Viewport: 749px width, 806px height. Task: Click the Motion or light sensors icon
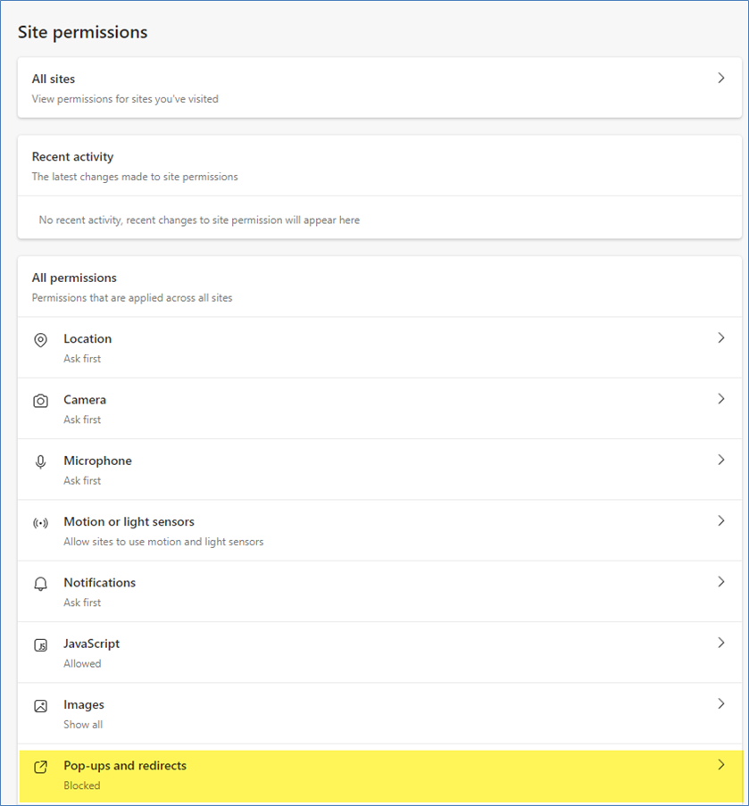[x=40, y=523]
